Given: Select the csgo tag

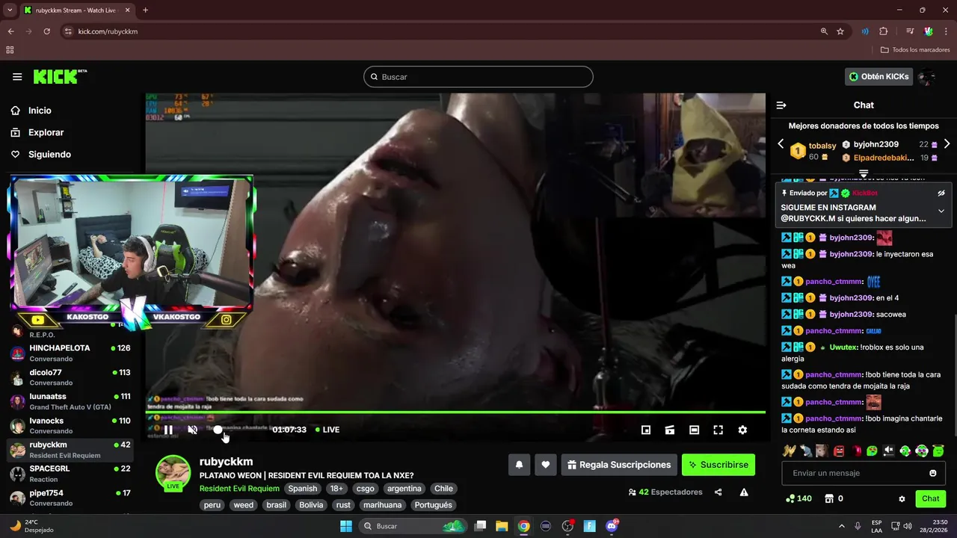Looking at the screenshot, I should pos(366,489).
